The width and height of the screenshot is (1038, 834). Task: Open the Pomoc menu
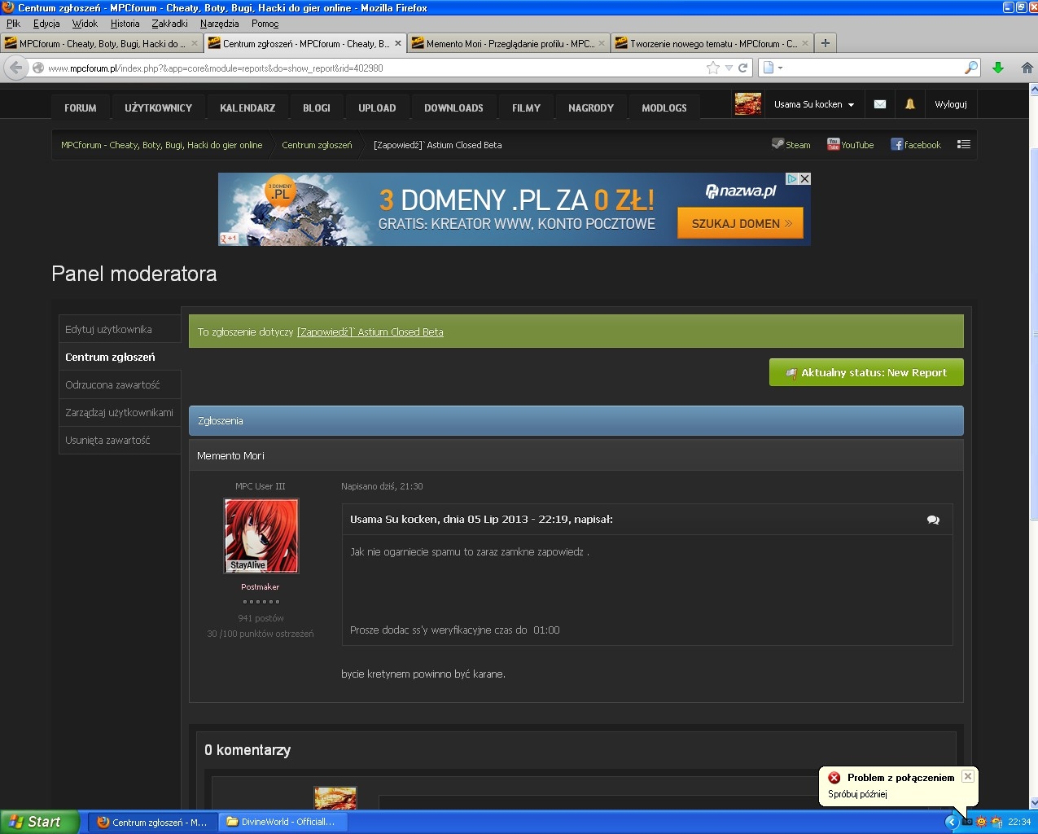[x=265, y=24]
